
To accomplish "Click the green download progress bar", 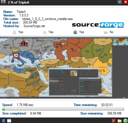I will [x=63, y=109].
